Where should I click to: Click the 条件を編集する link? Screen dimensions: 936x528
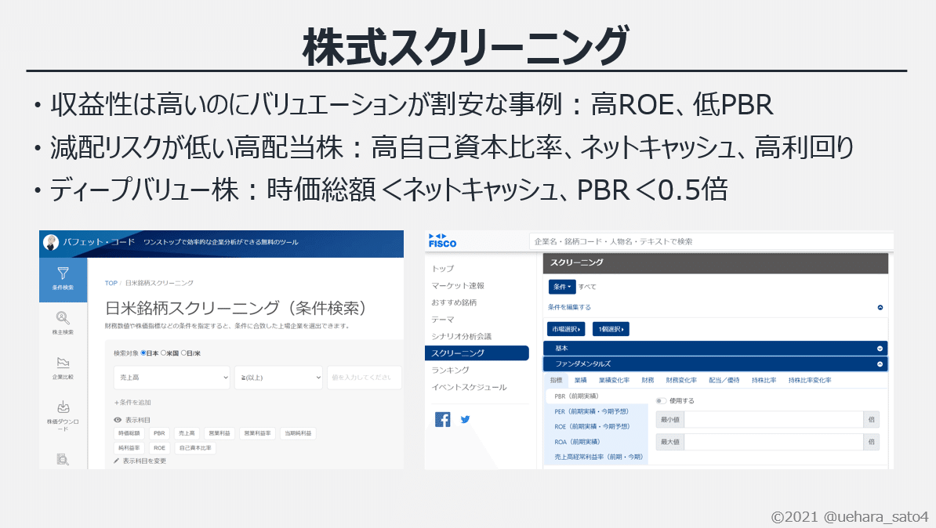coord(569,307)
